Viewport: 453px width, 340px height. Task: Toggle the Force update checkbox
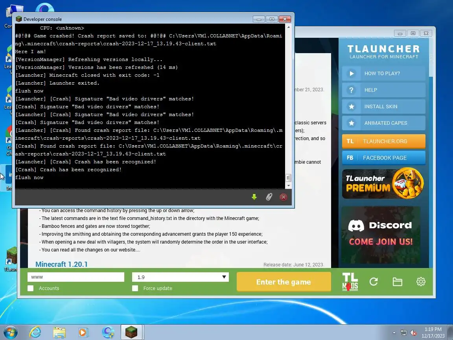click(135, 288)
